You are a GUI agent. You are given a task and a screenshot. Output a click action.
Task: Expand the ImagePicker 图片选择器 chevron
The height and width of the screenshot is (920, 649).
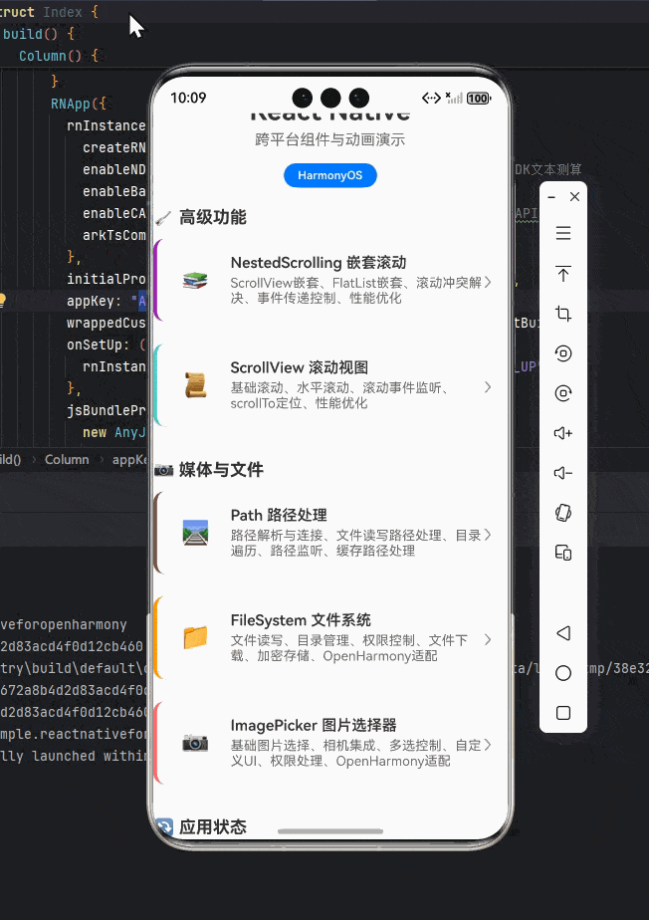[x=488, y=745]
